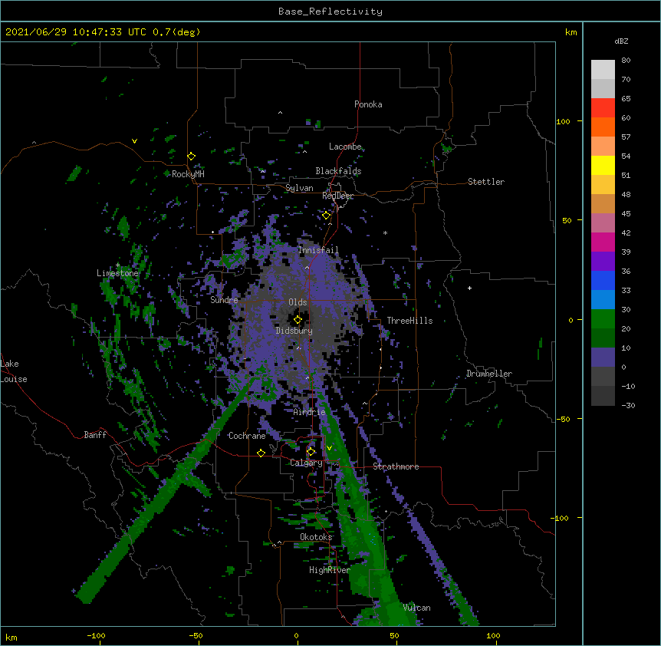Click the Banff town label
The image size is (661, 646).
click(95, 435)
